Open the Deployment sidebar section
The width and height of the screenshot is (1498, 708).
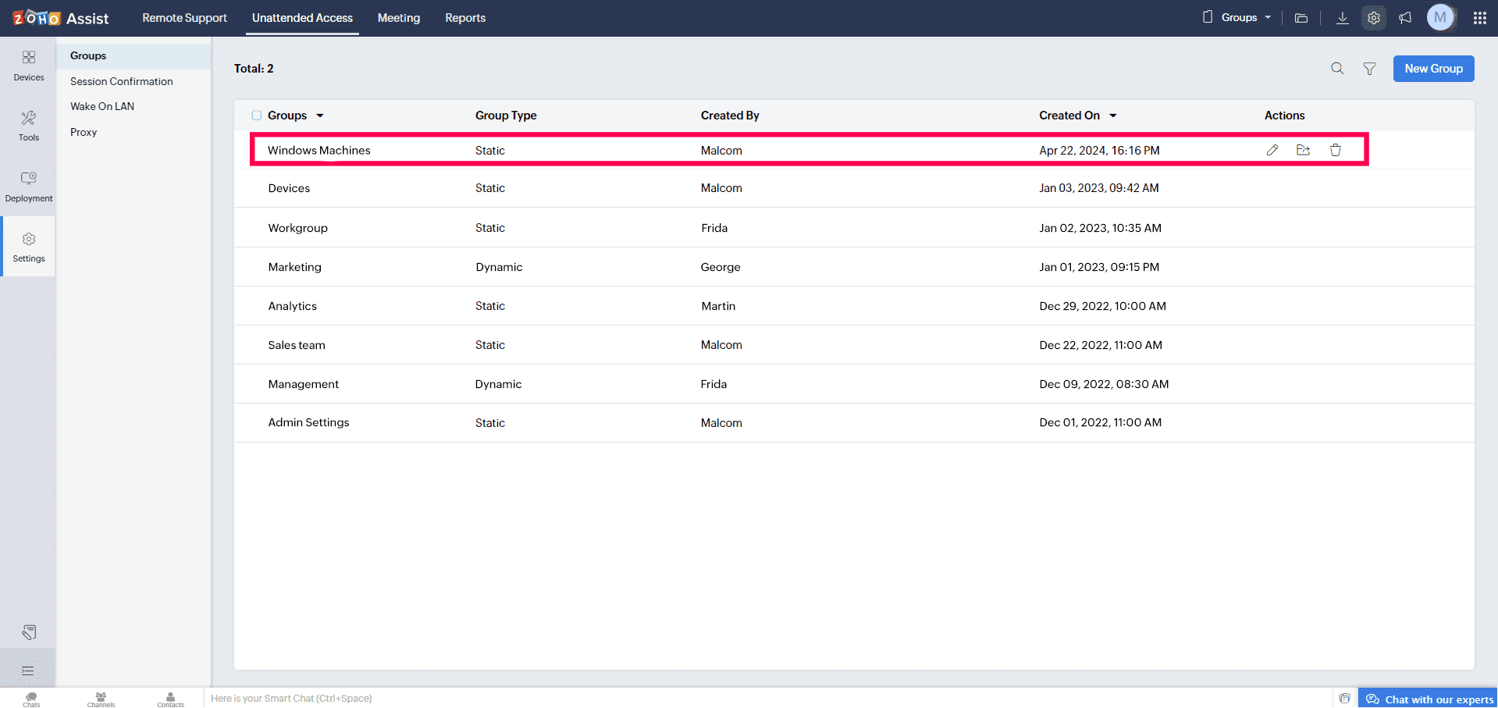29,187
